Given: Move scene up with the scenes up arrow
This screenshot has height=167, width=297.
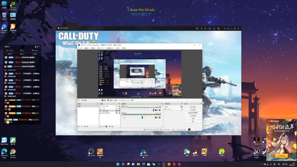Looking at the screenshot, I should click(85, 126).
